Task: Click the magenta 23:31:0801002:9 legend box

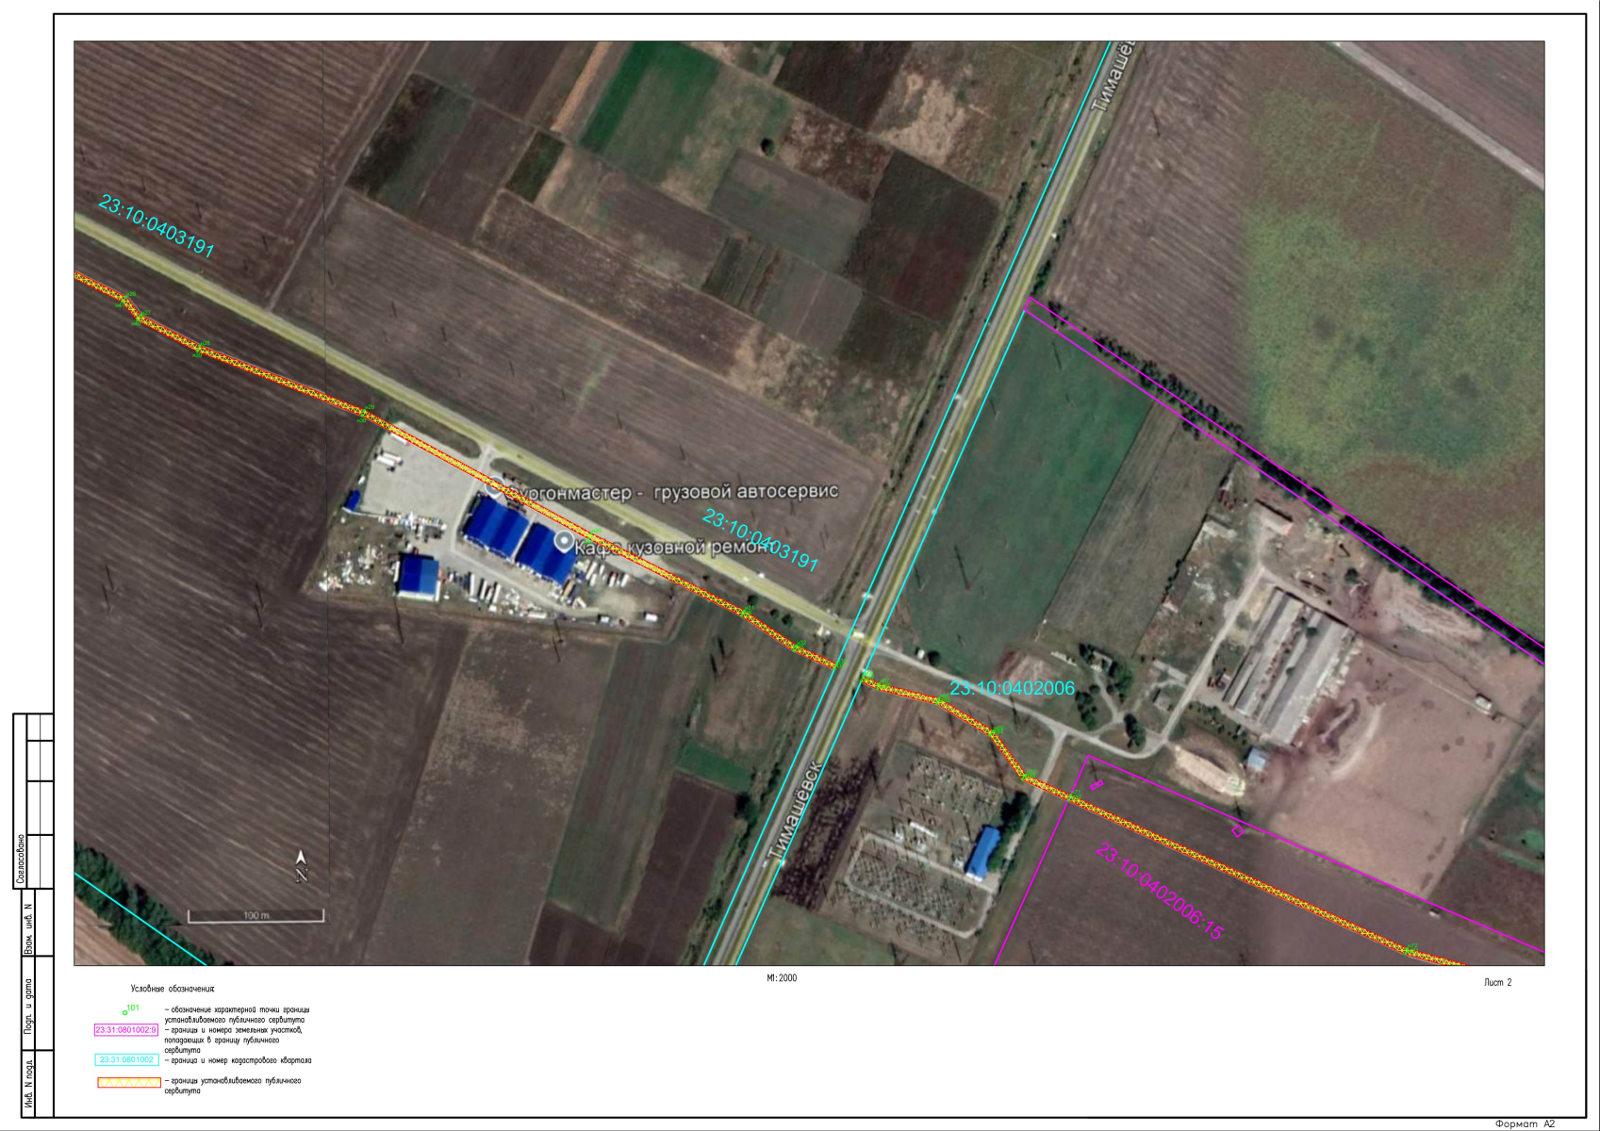Action: click(126, 1030)
